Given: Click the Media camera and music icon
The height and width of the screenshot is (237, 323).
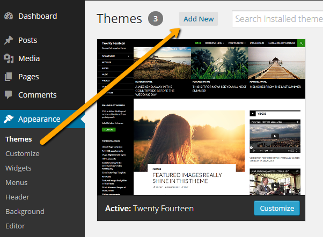Looking at the screenshot, I should click(9, 58).
